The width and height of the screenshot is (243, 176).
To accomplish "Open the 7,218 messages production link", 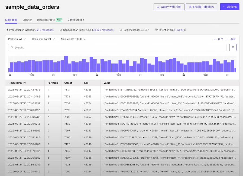I will coord(44,30).
